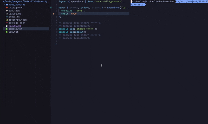Screen dimensions: 208x124
Task: Click console.log('stdout =====') line
Action: pyautogui.click(x=78, y=29)
